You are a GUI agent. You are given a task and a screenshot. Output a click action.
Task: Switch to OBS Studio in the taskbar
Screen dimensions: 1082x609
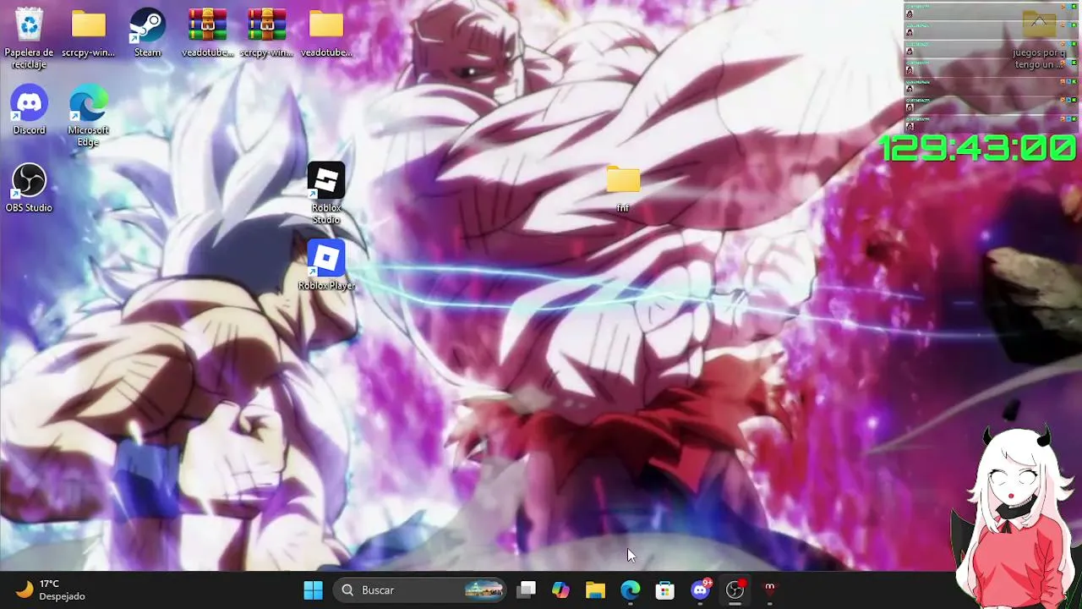coord(735,590)
